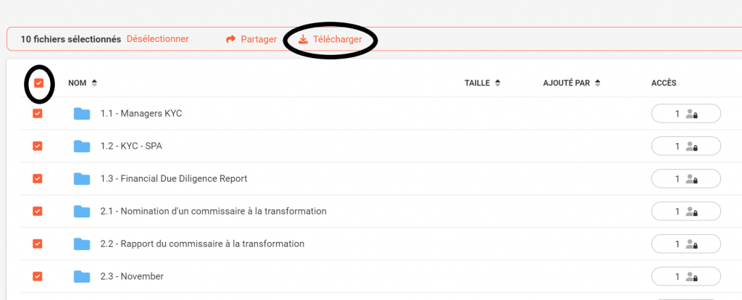
Task: Open folder 2.2 - Rapport du commissaire à la transformation
Action: coord(202,243)
